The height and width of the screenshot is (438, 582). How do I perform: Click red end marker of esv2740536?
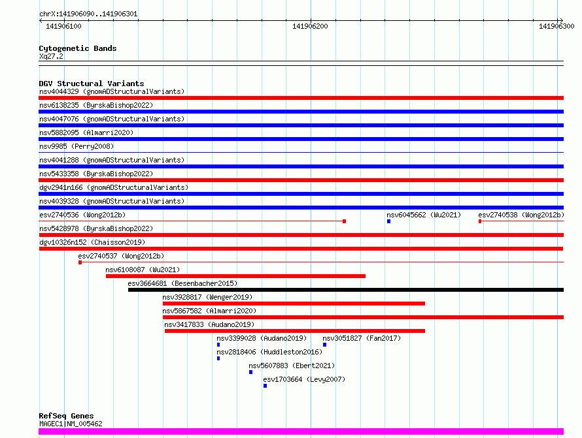345,221
